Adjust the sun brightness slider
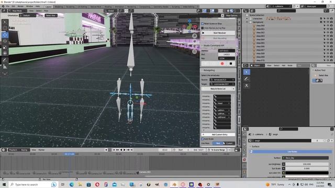 307,164
